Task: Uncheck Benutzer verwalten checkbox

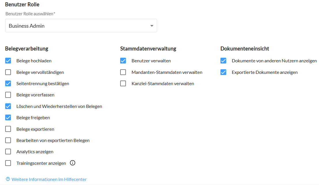Action: (x=123, y=61)
